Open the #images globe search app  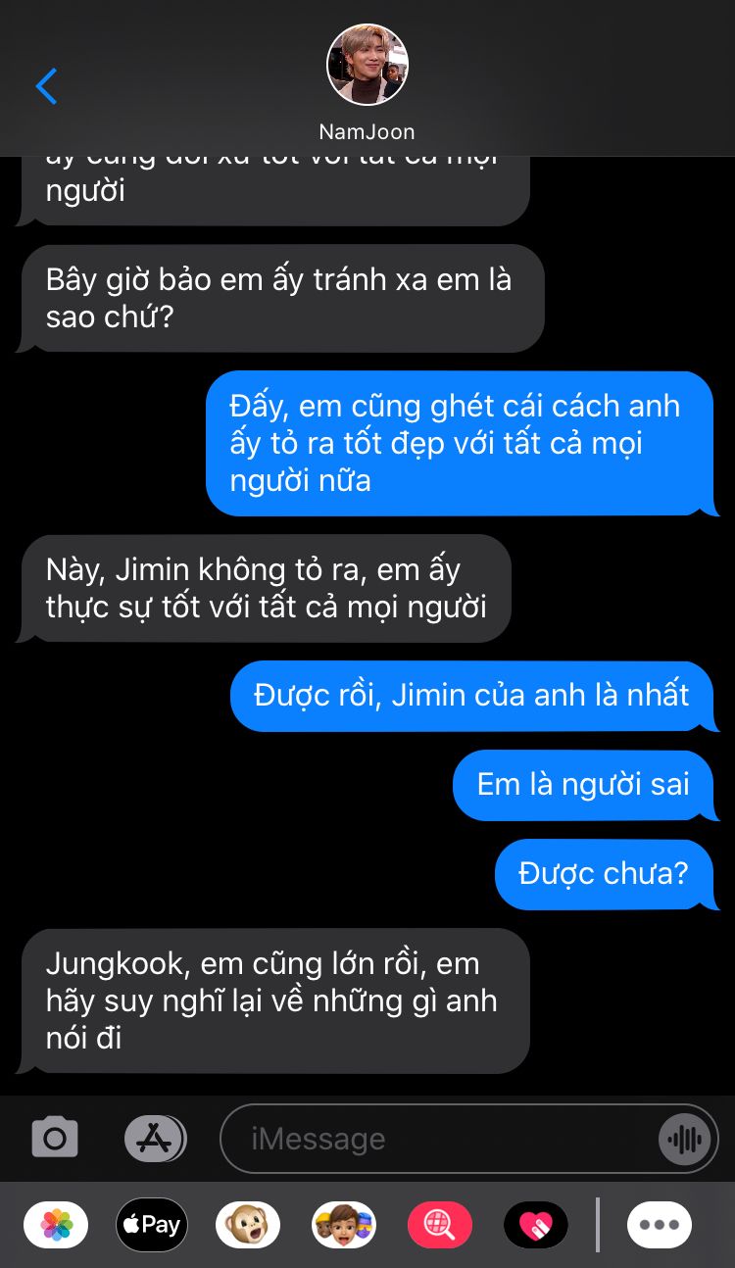point(440,1225)
